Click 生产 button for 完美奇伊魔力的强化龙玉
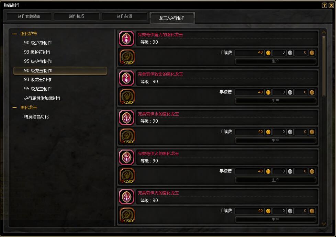This screenshot has width=336, height=237. tap(275, 61)
